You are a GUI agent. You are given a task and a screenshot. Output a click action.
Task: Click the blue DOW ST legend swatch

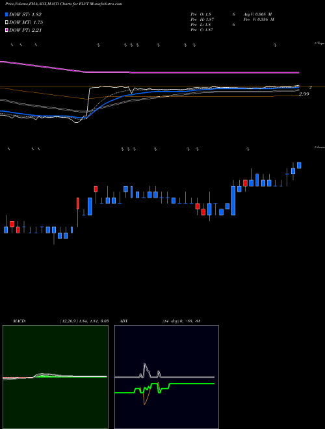click(7, 14)
